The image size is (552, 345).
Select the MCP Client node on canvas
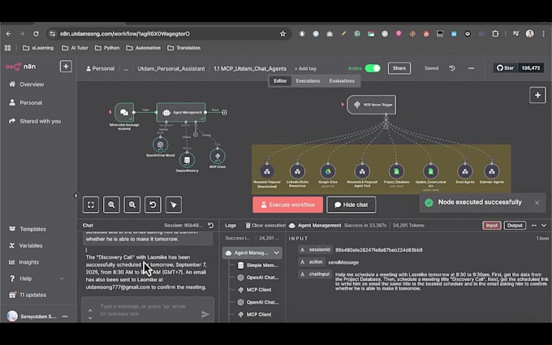tap(218, 157)
